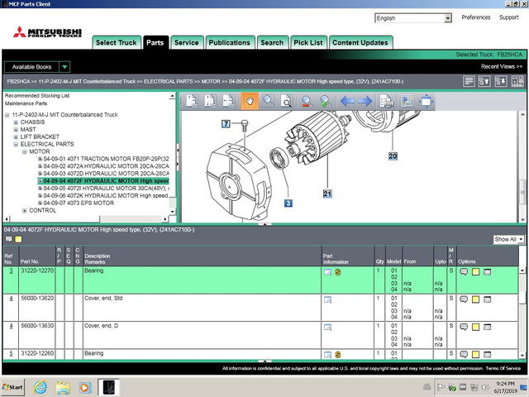The height and width of the screenshot is (397, 529).
Task: Click the magnifier zoom tool
Action: point(268,101)
